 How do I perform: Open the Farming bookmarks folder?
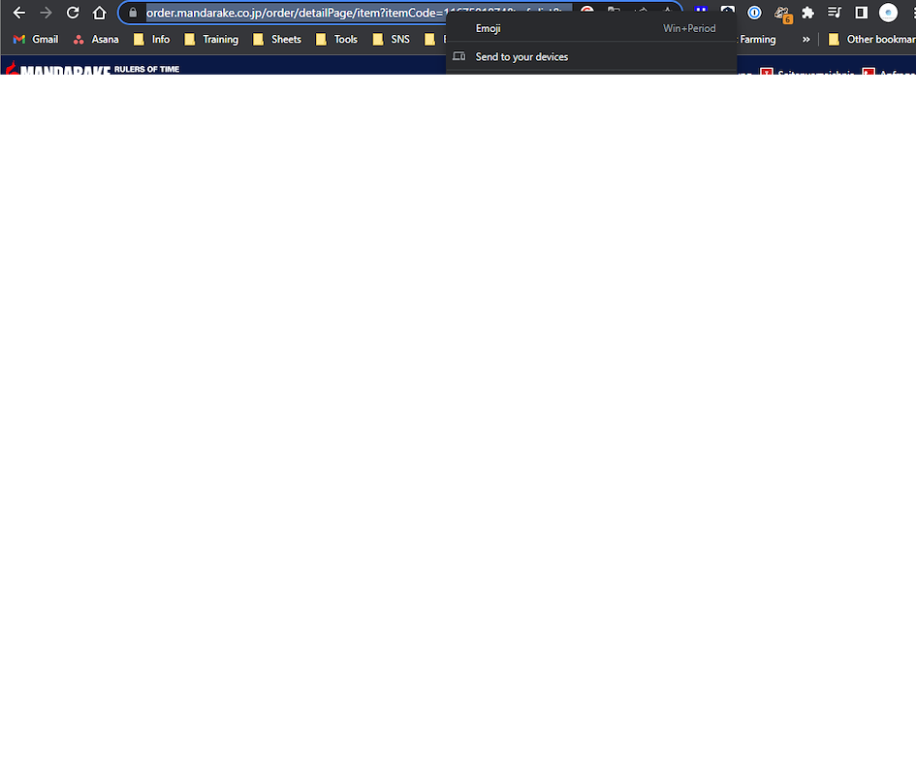click(757, 39)
